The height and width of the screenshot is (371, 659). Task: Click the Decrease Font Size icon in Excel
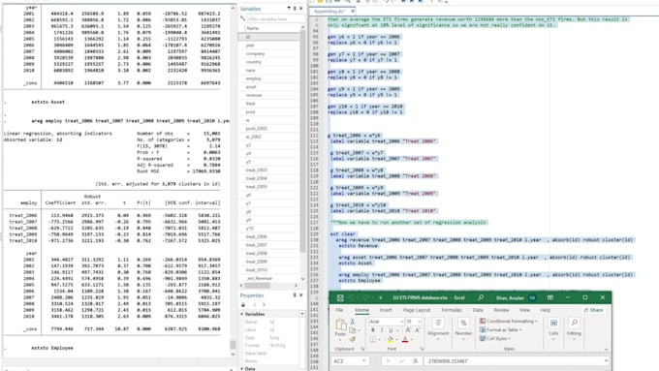[x=417, y=330]
